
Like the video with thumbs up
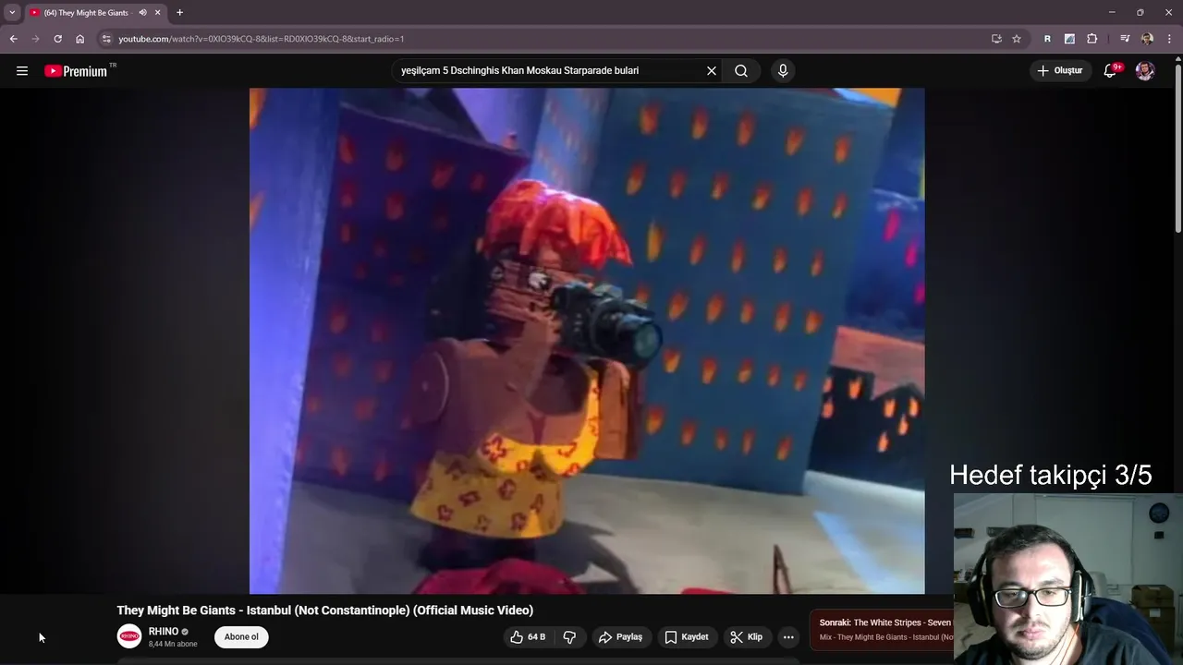pyautogui.click(x=528, y=637)
